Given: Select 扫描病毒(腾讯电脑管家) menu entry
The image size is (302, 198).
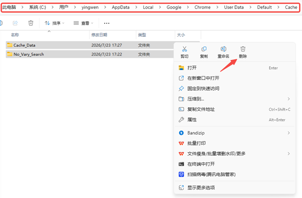Looking at the screenshot, I should (235, 174).
